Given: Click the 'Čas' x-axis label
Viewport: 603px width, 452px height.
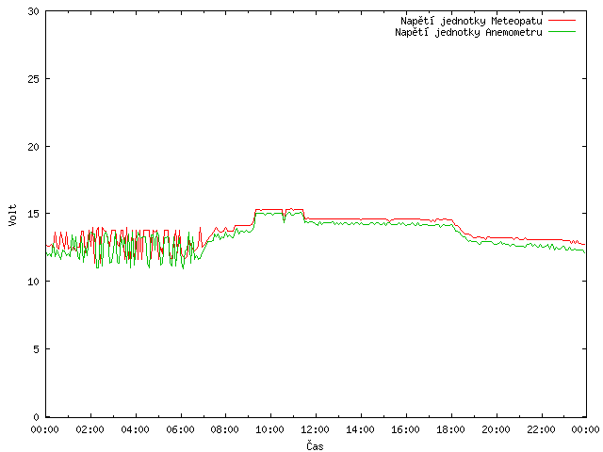Looking at the screenshot, I should (315, 445).
